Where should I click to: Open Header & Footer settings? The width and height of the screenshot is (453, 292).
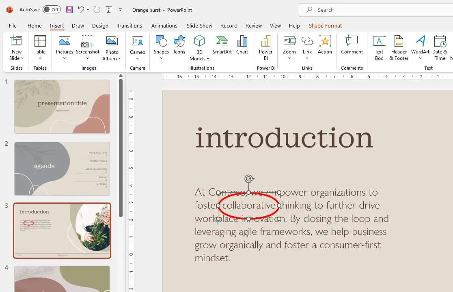pos(399,47)
